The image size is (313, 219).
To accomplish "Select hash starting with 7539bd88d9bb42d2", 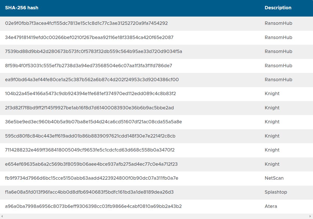I will point(94,51).
